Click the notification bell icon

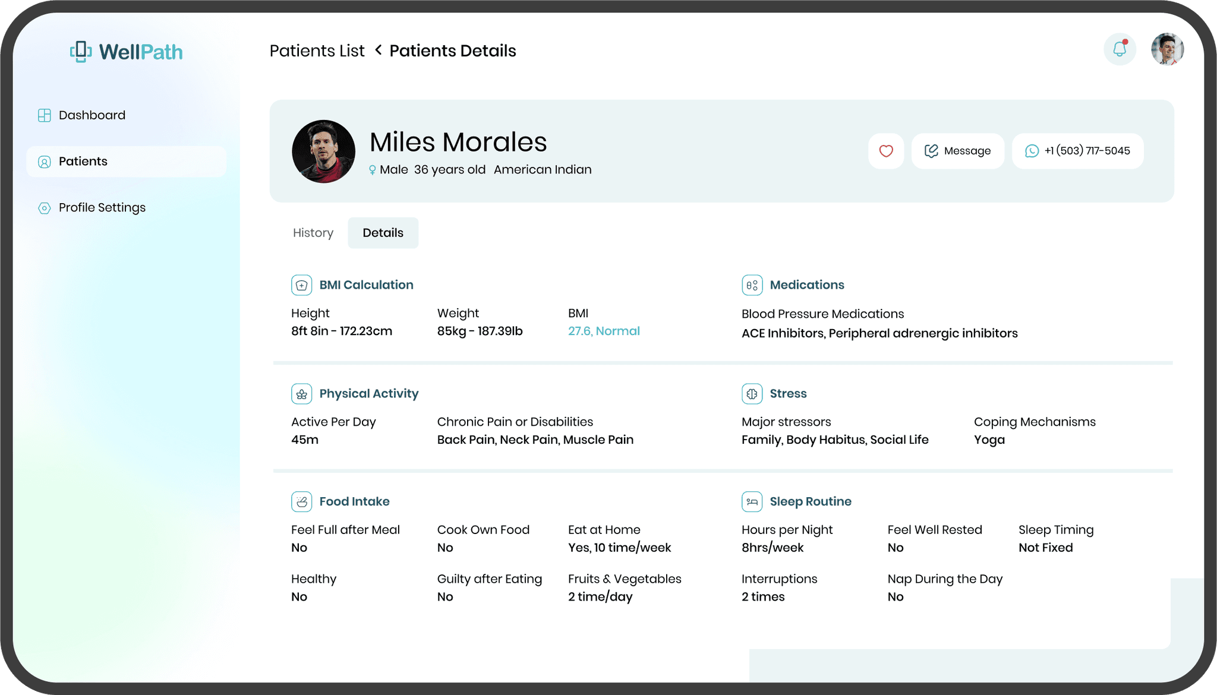[x=1120, y=49]
